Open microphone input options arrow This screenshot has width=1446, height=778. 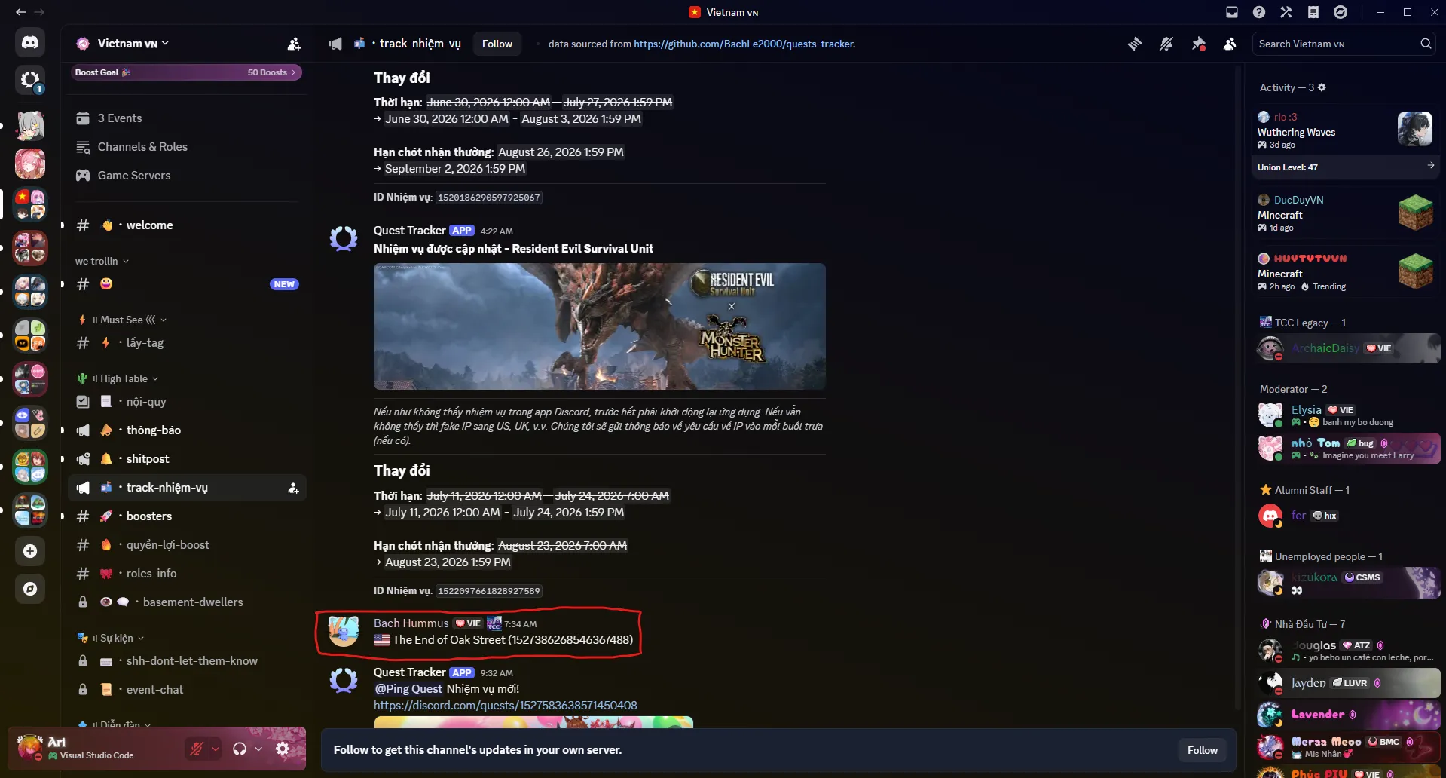click(x=216, y=749)
